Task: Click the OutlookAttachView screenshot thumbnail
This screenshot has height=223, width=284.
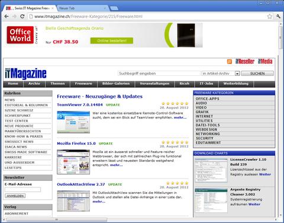Action: (73, 201)
